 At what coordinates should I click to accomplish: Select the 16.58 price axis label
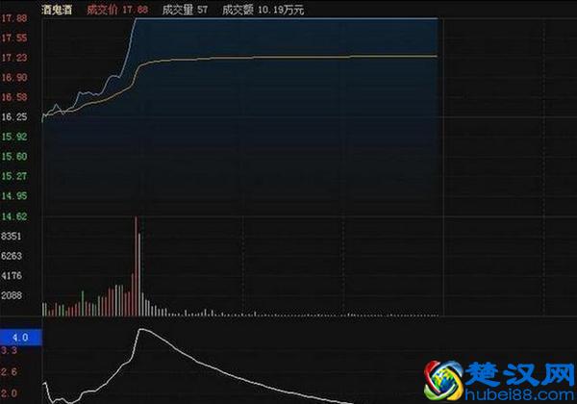(14, 97)
